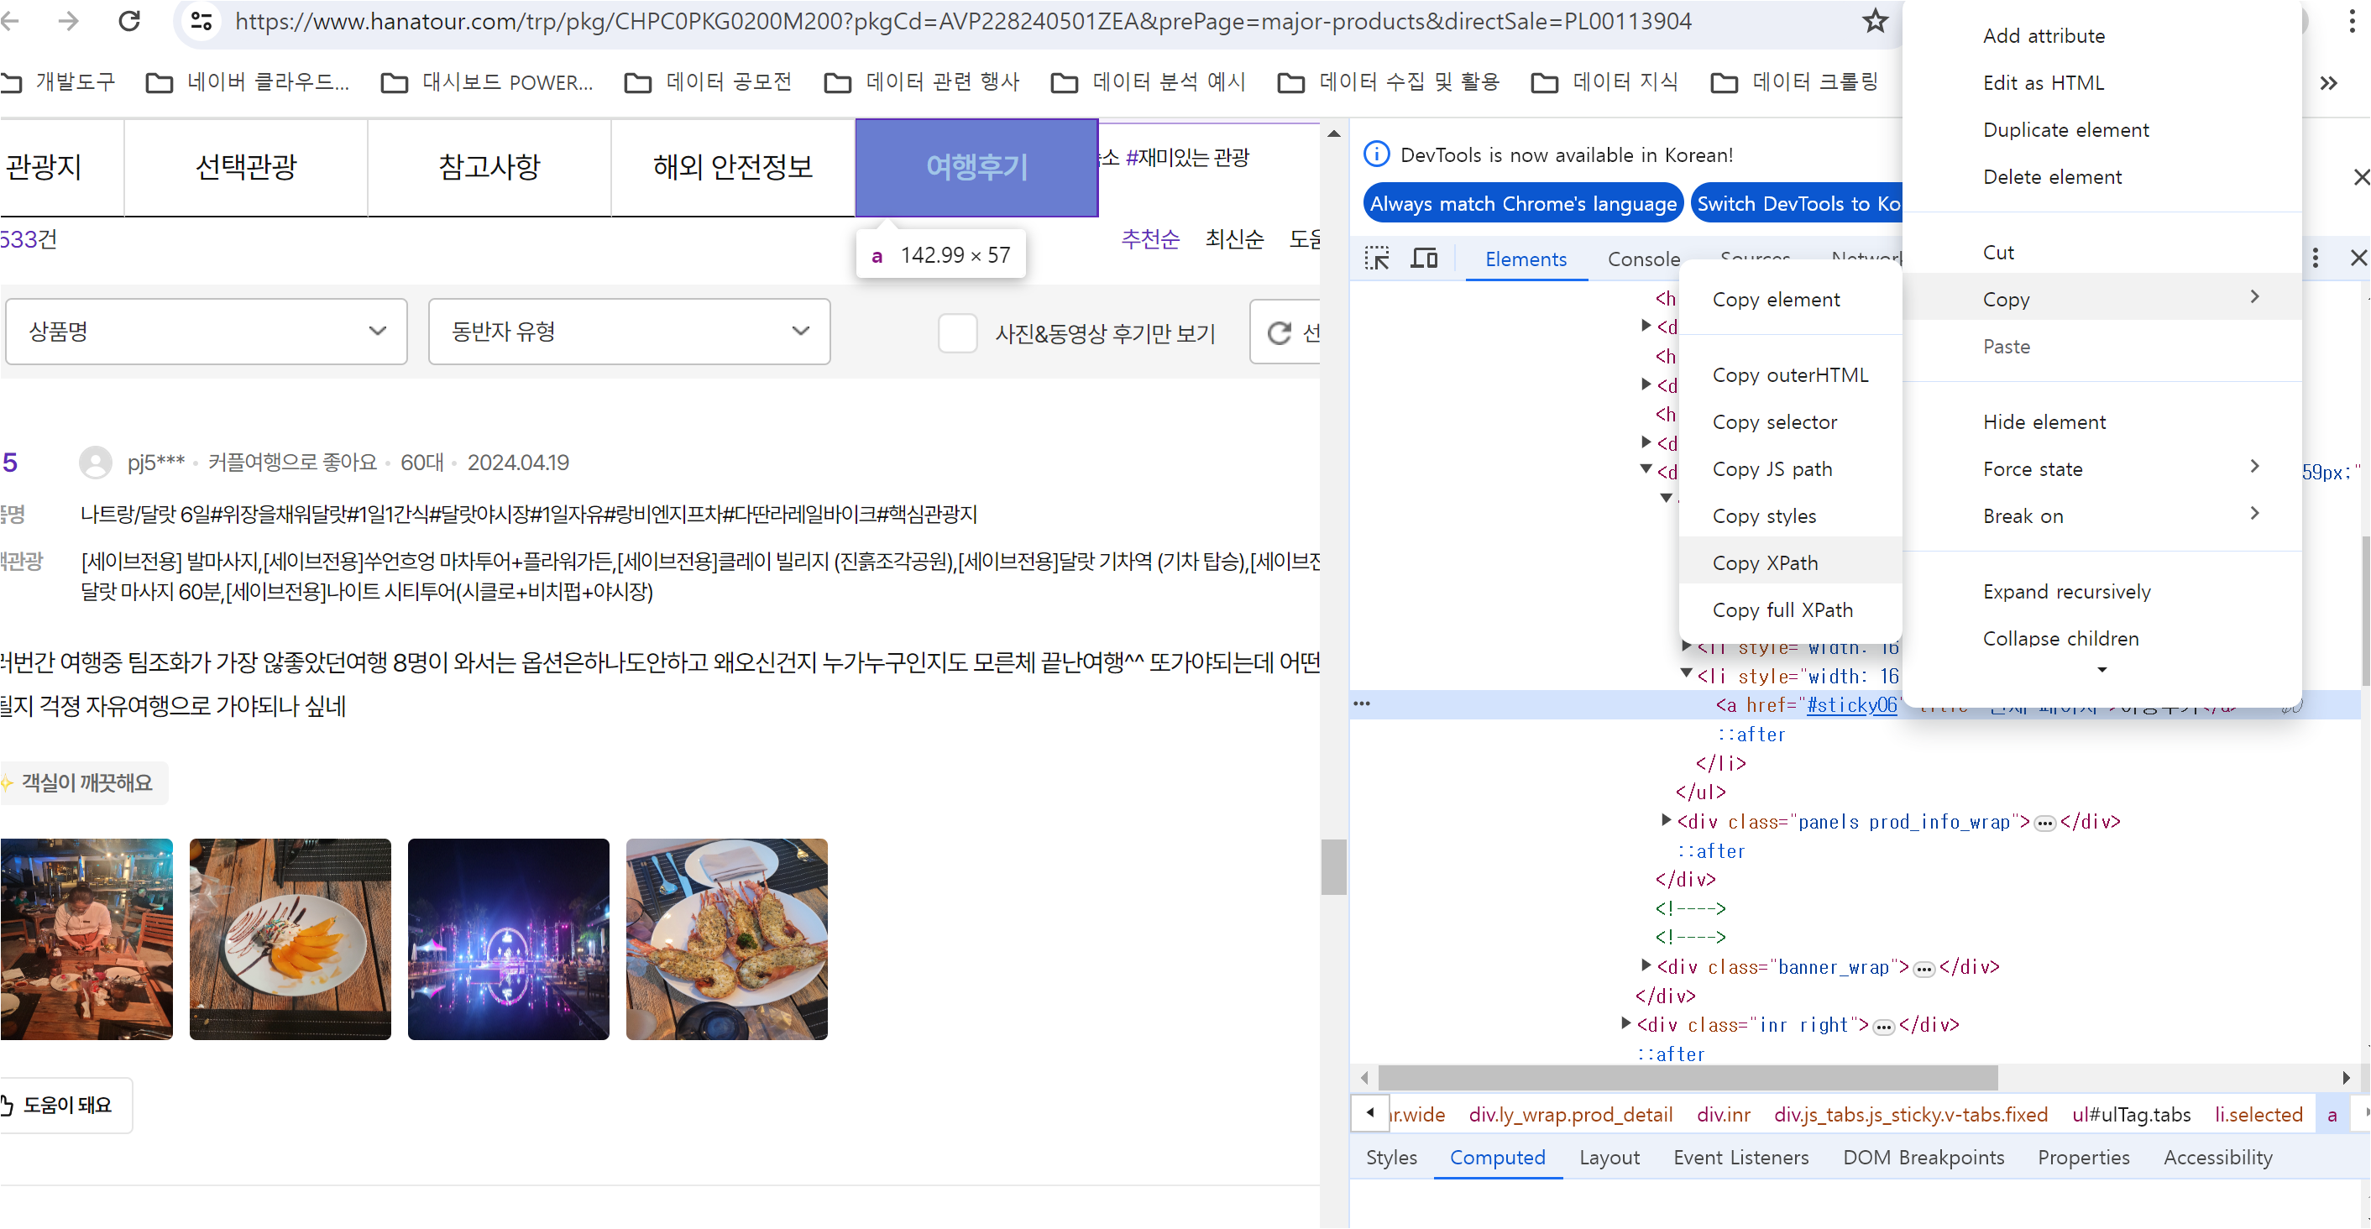The width and height of the screenshot is (2371, 1229).
Task: Open the DevTools three-dot customize menu
Action: 2315,259
